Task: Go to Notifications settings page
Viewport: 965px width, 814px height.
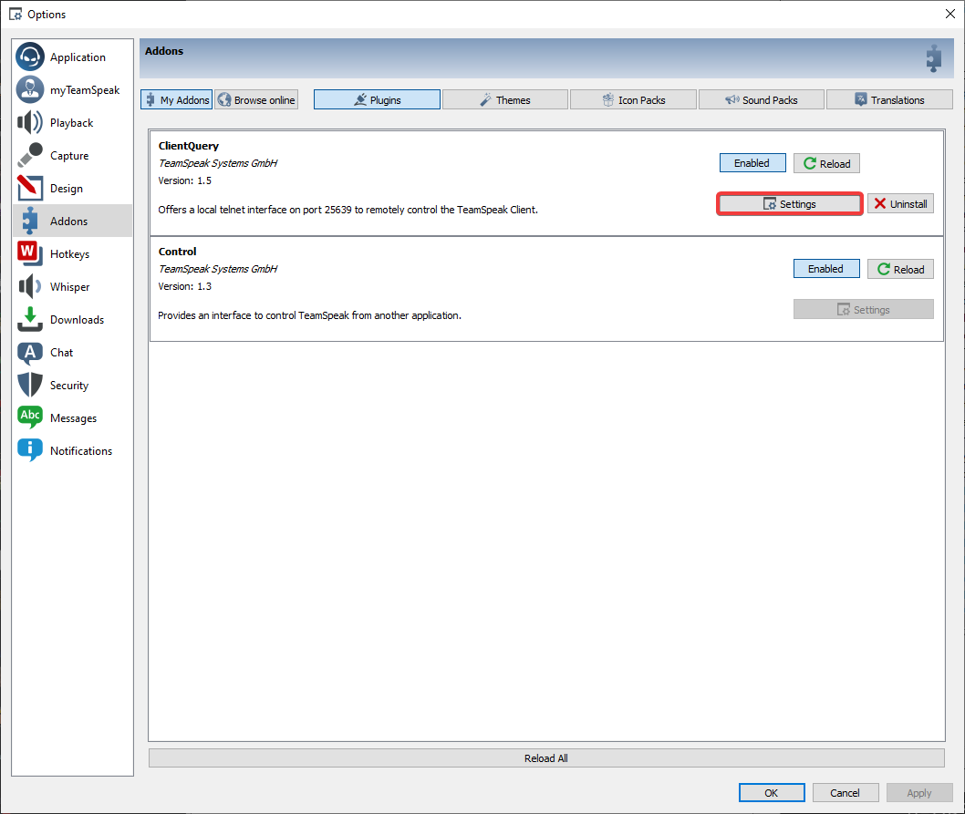Action: tap(73, 450)
